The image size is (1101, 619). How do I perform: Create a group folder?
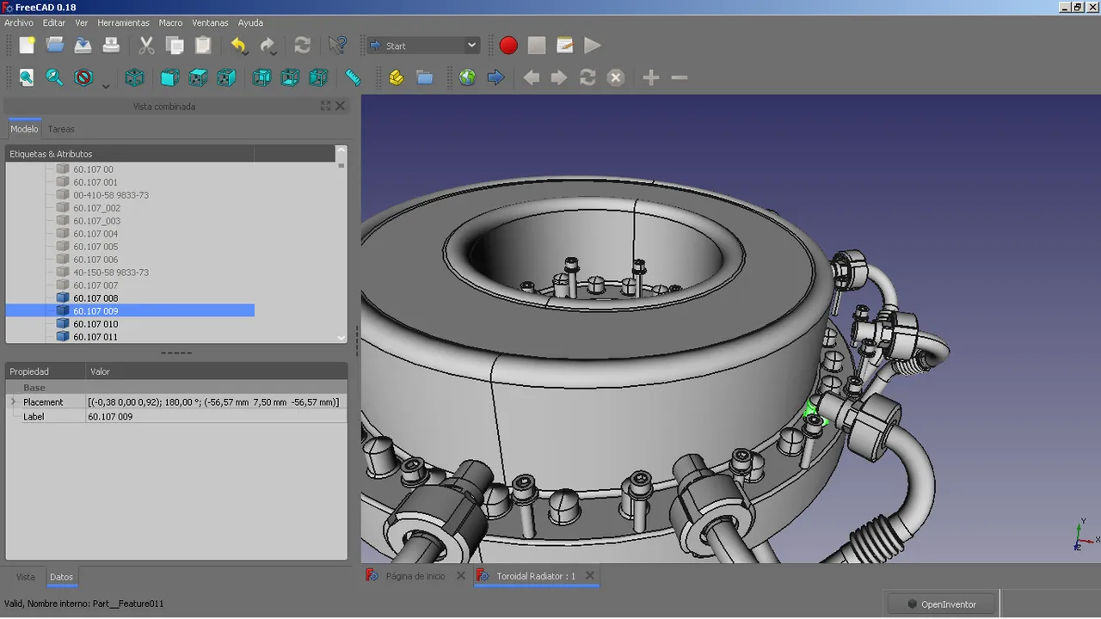(425, 77)
